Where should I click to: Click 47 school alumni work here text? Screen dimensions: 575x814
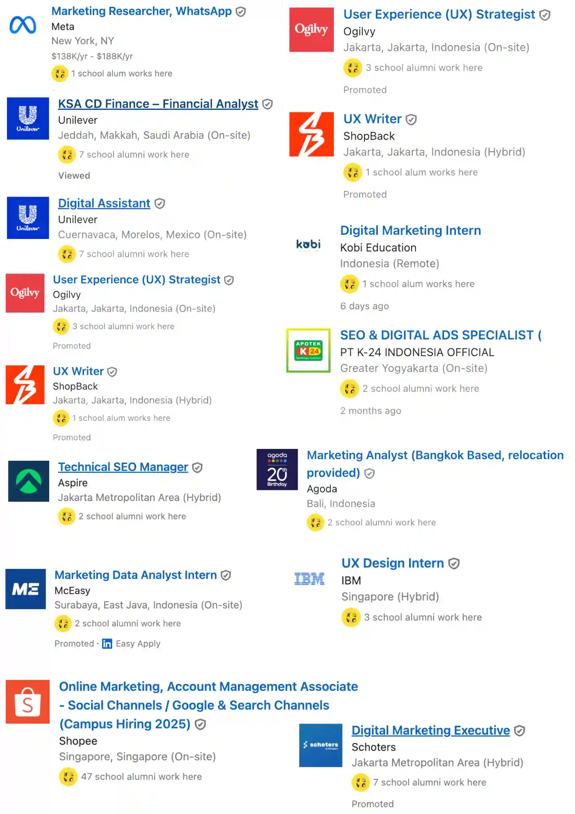[141, 777]
